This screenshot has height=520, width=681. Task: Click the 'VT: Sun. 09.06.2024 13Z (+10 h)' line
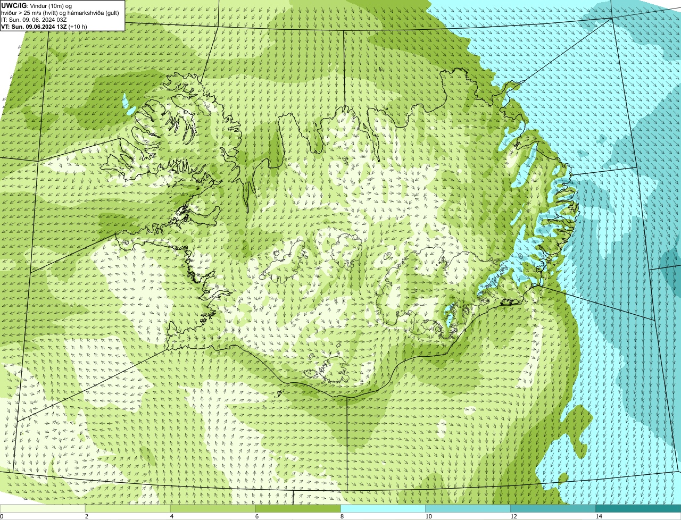pyautogui.click(x=44, y=26)
